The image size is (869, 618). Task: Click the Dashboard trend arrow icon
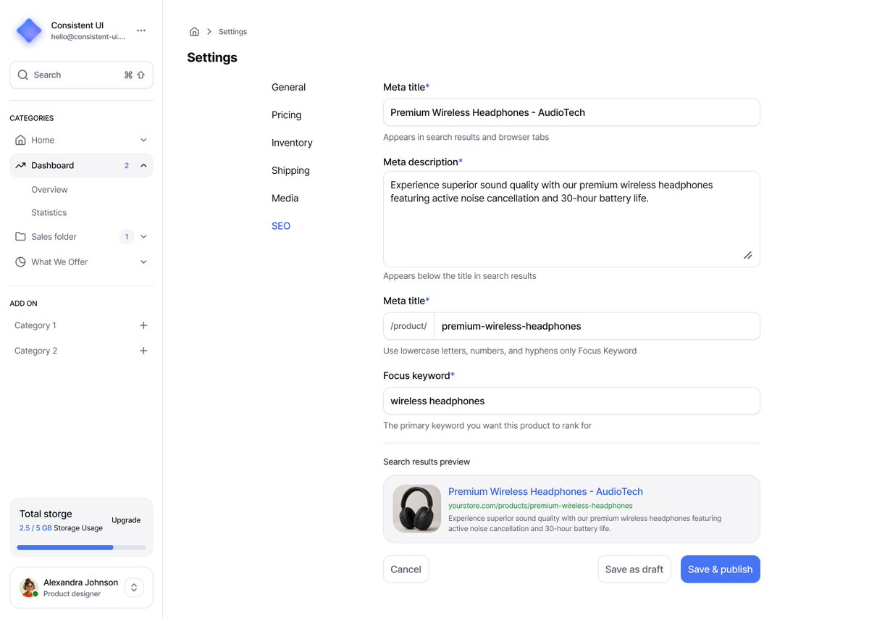tap(20, 165)
